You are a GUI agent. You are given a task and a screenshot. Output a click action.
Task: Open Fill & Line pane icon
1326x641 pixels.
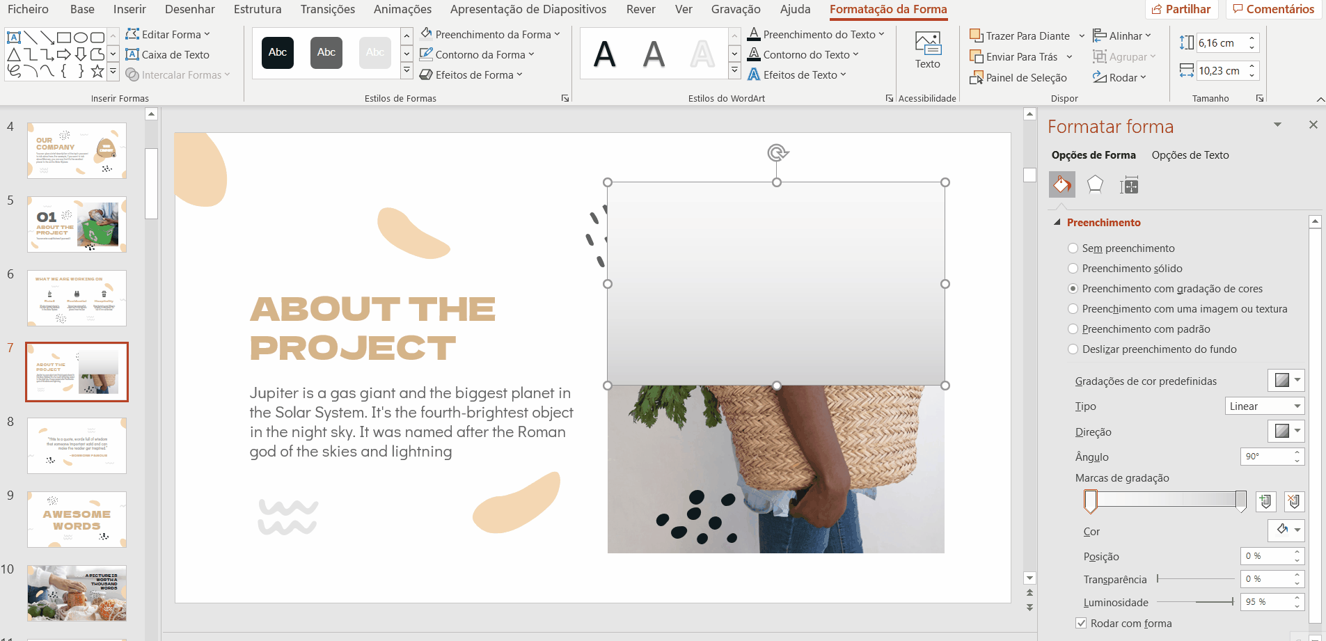1062,184
